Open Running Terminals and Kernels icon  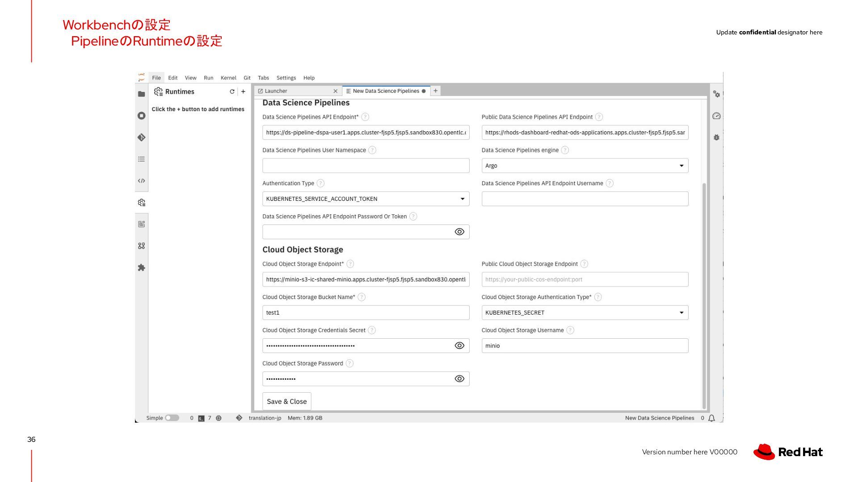pos(141,116)
